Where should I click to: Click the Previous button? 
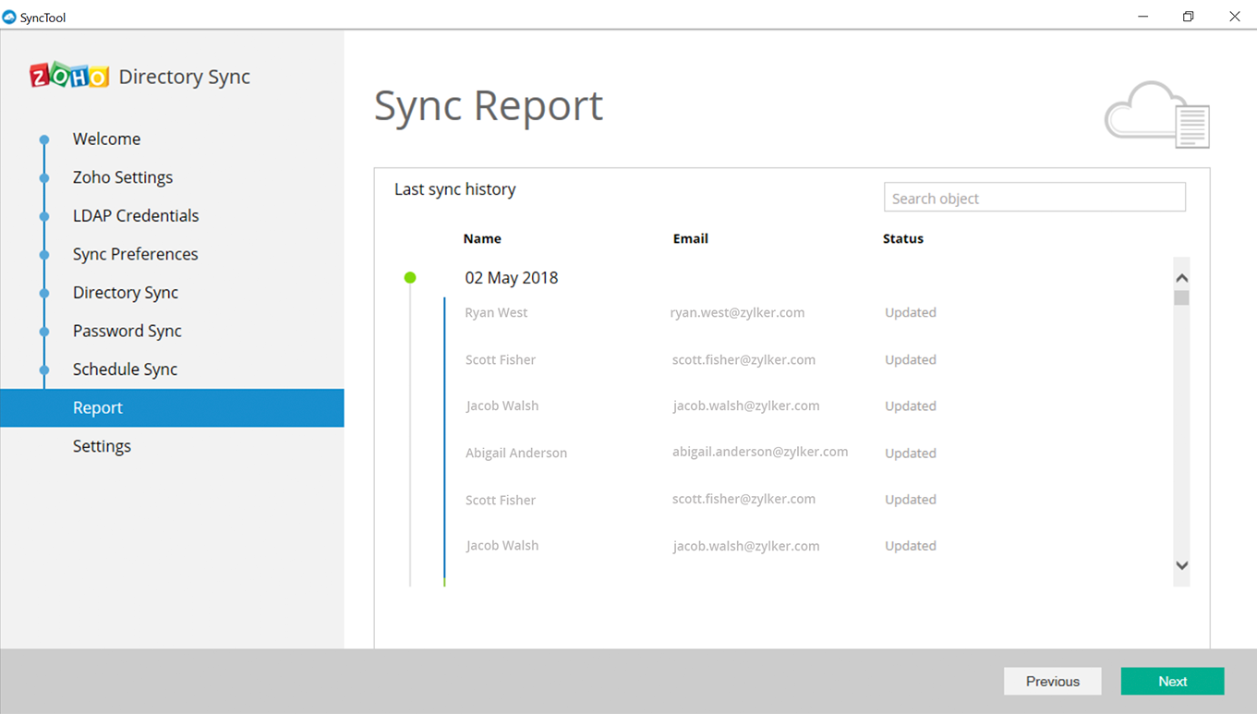(x=1053, y=682)
